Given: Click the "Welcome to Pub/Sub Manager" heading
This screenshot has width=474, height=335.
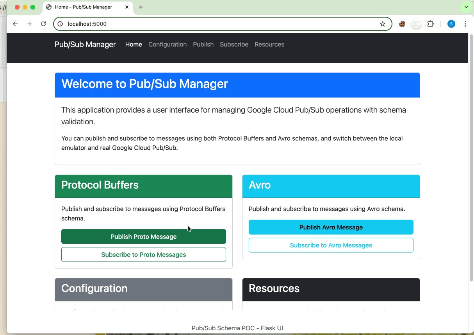Looking at the screenshot, I should coord(144,84).
